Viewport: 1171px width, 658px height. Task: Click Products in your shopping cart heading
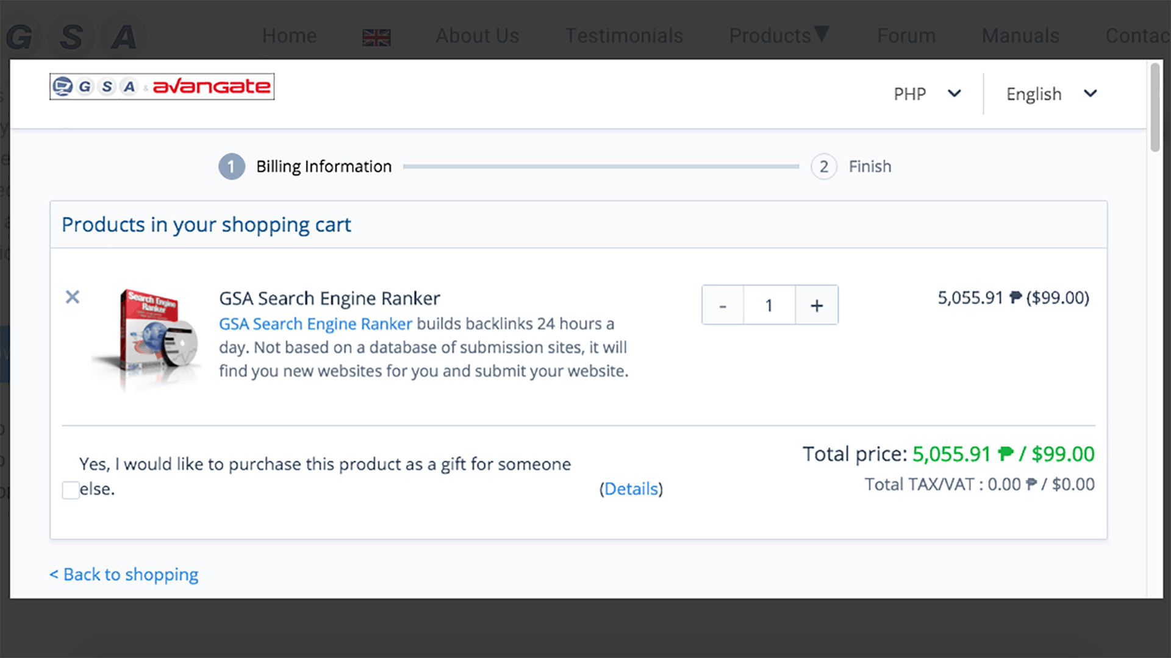click(x=206, y=225)
